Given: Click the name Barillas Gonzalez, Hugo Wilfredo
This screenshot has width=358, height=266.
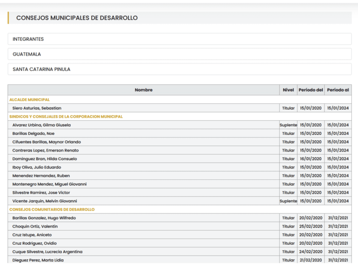Looking at the screenshot, I should click(x=44, y=218).
